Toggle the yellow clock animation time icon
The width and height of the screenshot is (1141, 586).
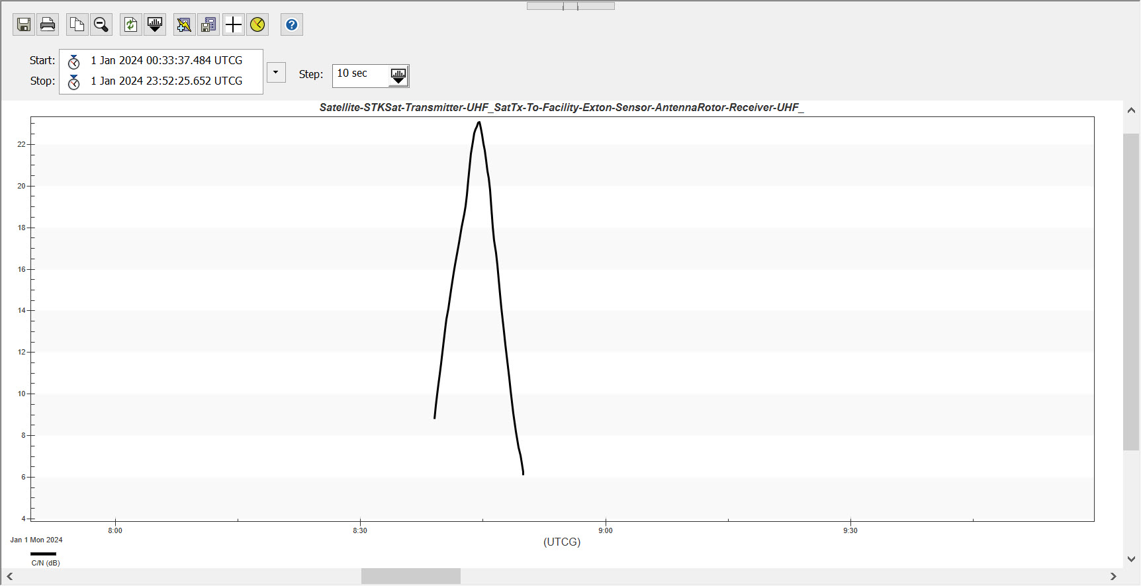click(x=257, y=25)
